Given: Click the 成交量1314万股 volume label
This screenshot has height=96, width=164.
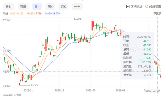Looking at the screenshot, I should (x=12, y=95).
